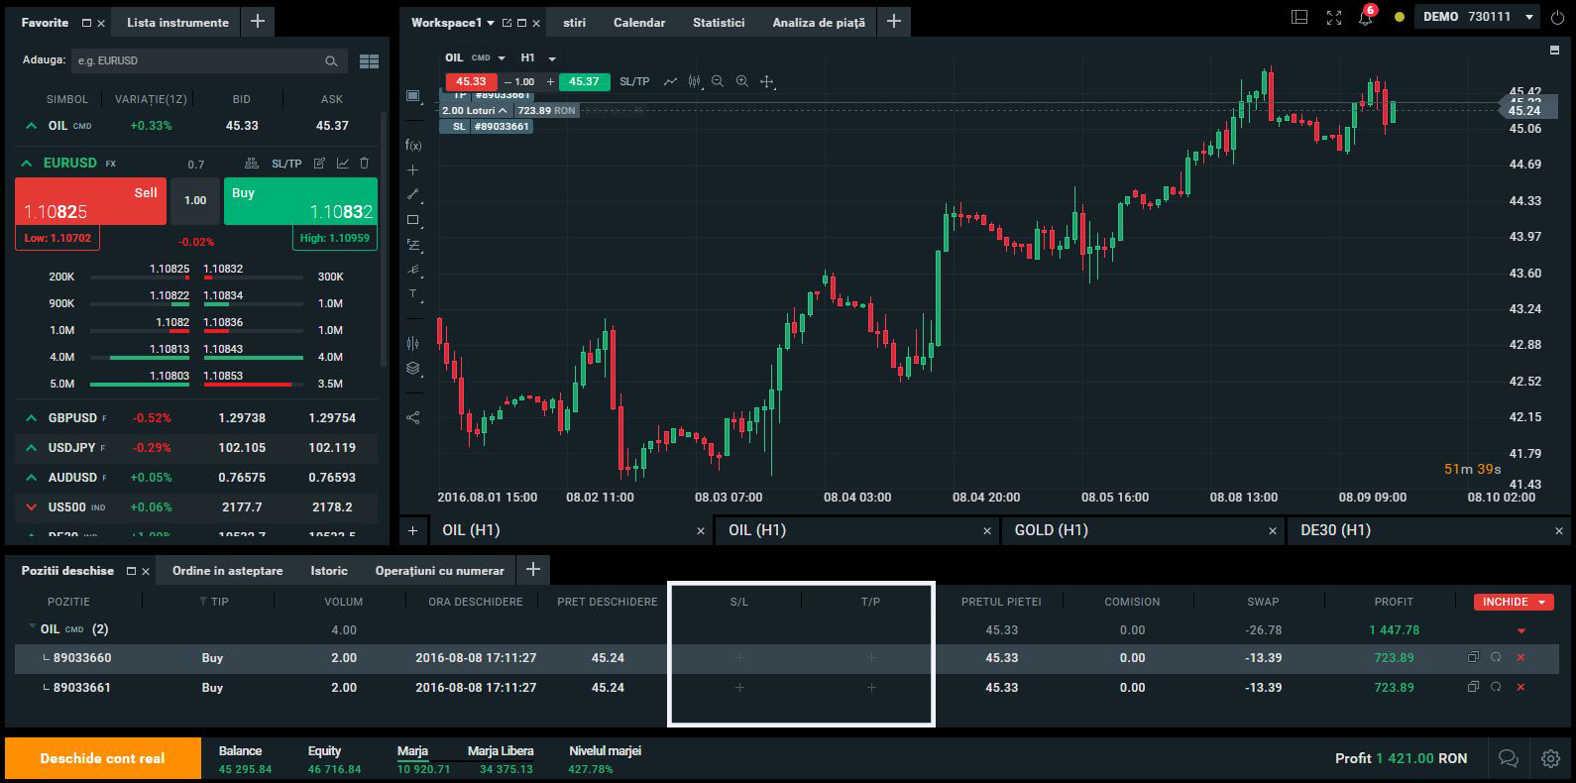
Task: Open the INCHIDE close-all dropdown
Action: click(1541, 602)
